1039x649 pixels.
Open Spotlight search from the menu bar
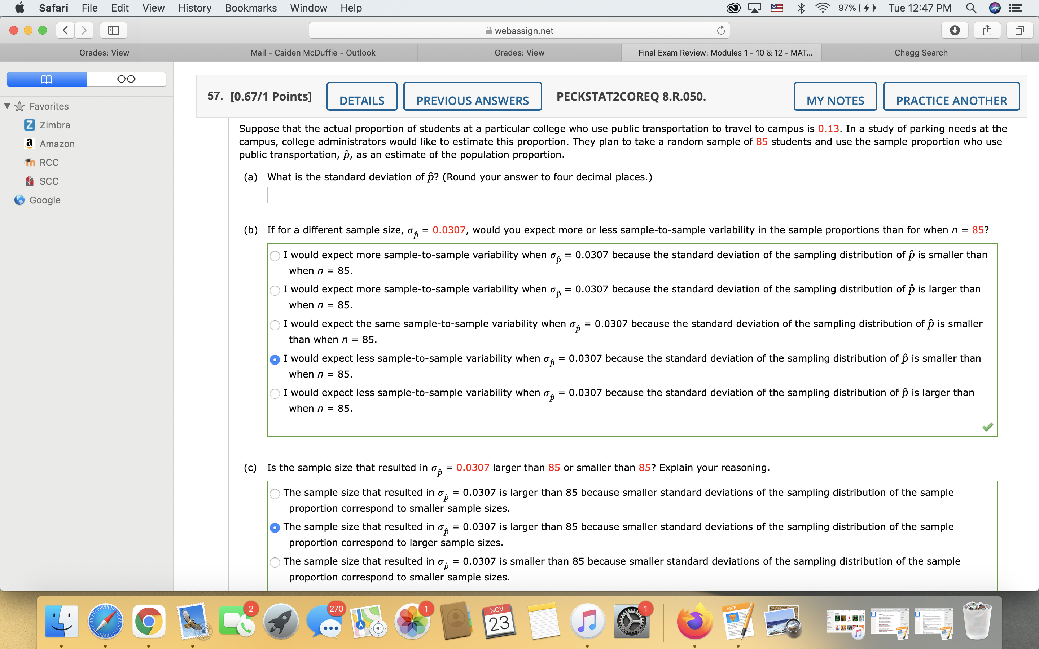[971, 8]
